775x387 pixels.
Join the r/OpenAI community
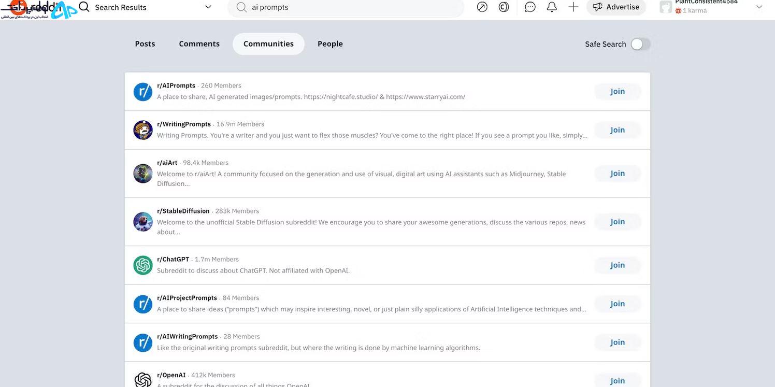(x=618, y=381)
